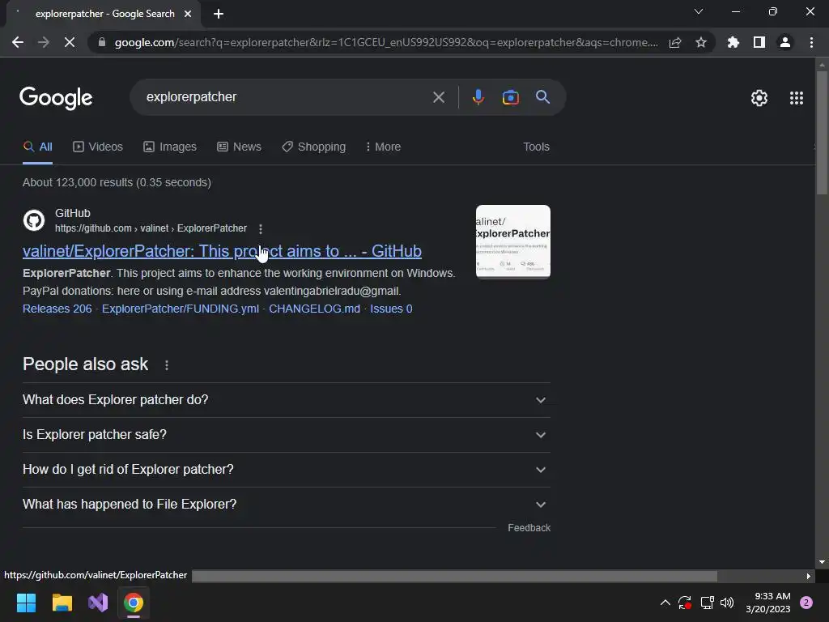Viewport: 829px width, 622px height.
Task: Click the forward navigation arrow
Action: tap(44, 42)
